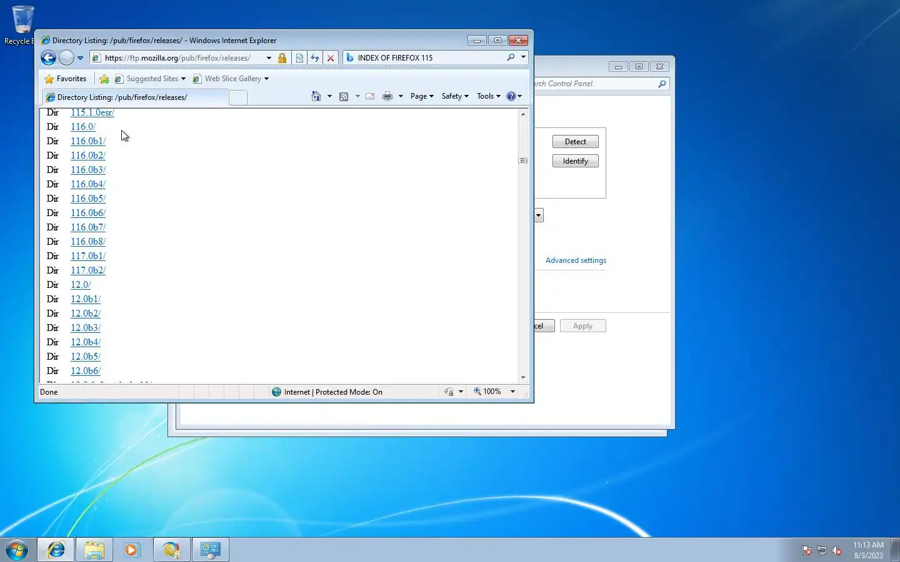Screen dimensions: 900x562
Task: Open the 117.0b1/ directory link
Action: tap(88, 256)
